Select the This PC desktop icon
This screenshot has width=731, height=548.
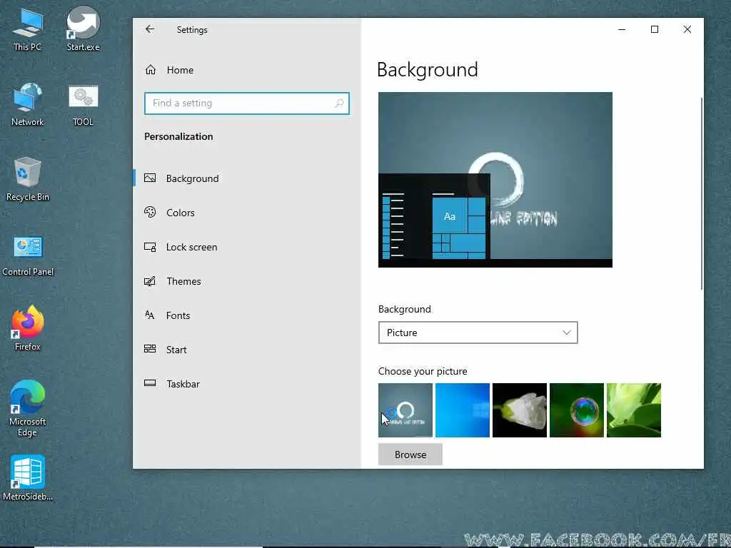pos(28,30)
